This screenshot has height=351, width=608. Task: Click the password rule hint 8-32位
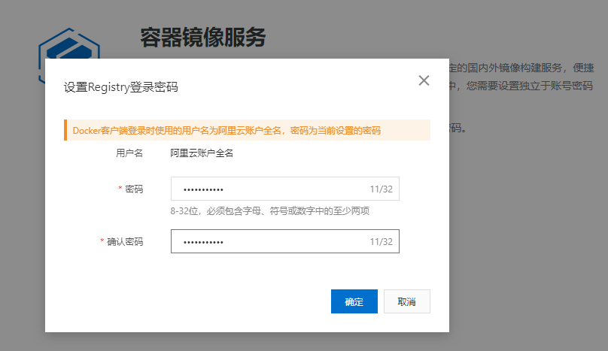pyautogui.click(x=270, y=211)
